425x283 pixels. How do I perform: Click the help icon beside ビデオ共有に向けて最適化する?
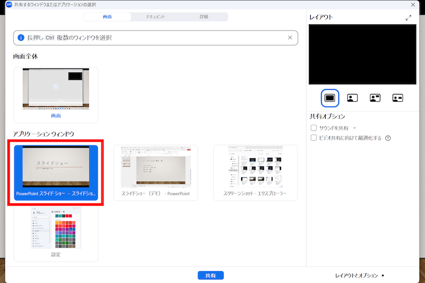(x=388, y=138)
